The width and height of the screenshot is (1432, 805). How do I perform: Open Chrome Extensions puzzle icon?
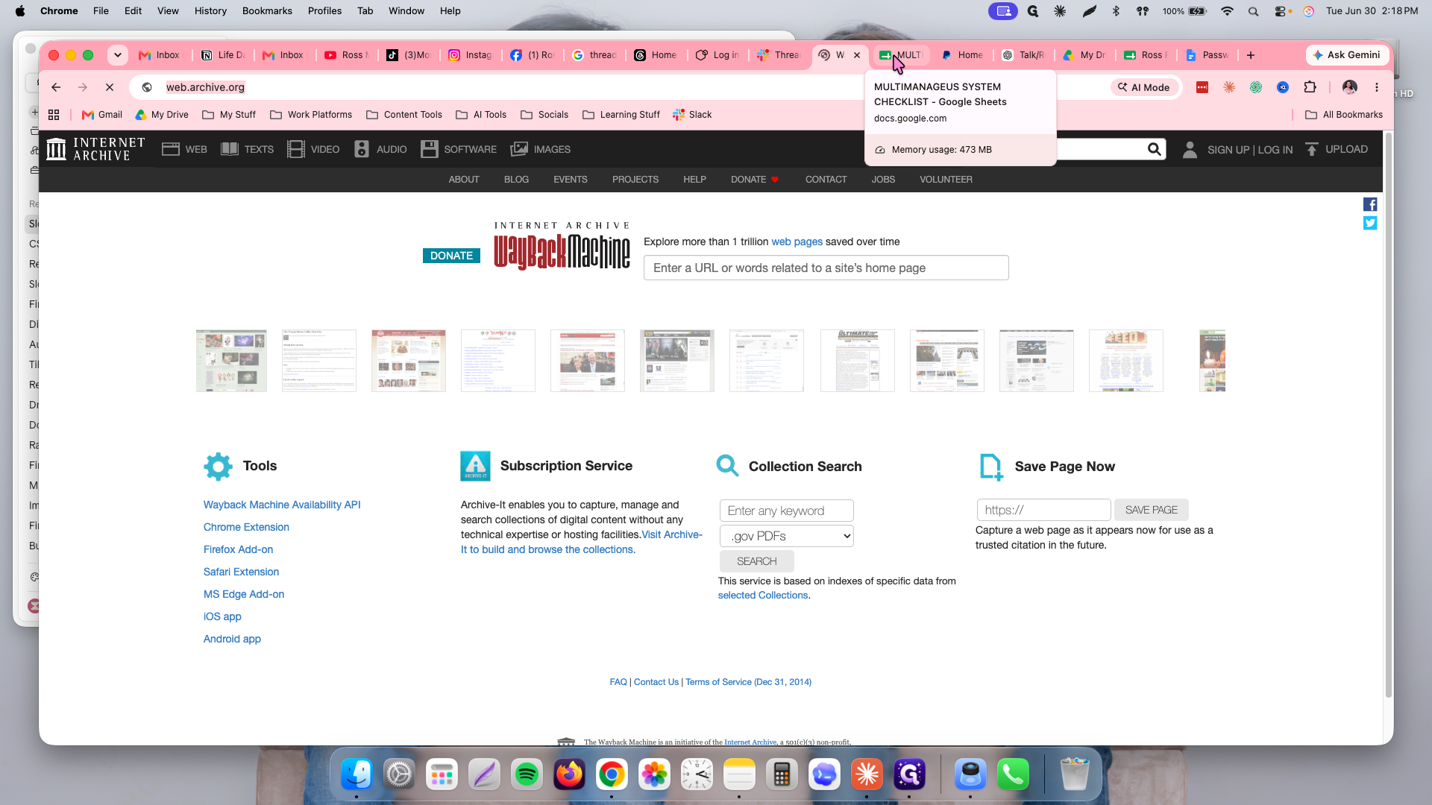pyautogui.click(x=1310, y=87)
